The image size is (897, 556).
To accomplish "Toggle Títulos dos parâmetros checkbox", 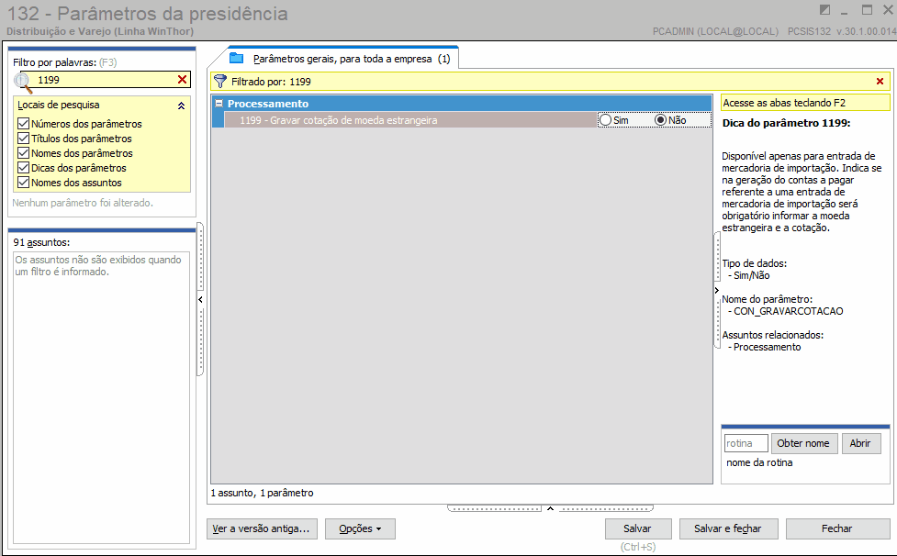I will (24, 139).
